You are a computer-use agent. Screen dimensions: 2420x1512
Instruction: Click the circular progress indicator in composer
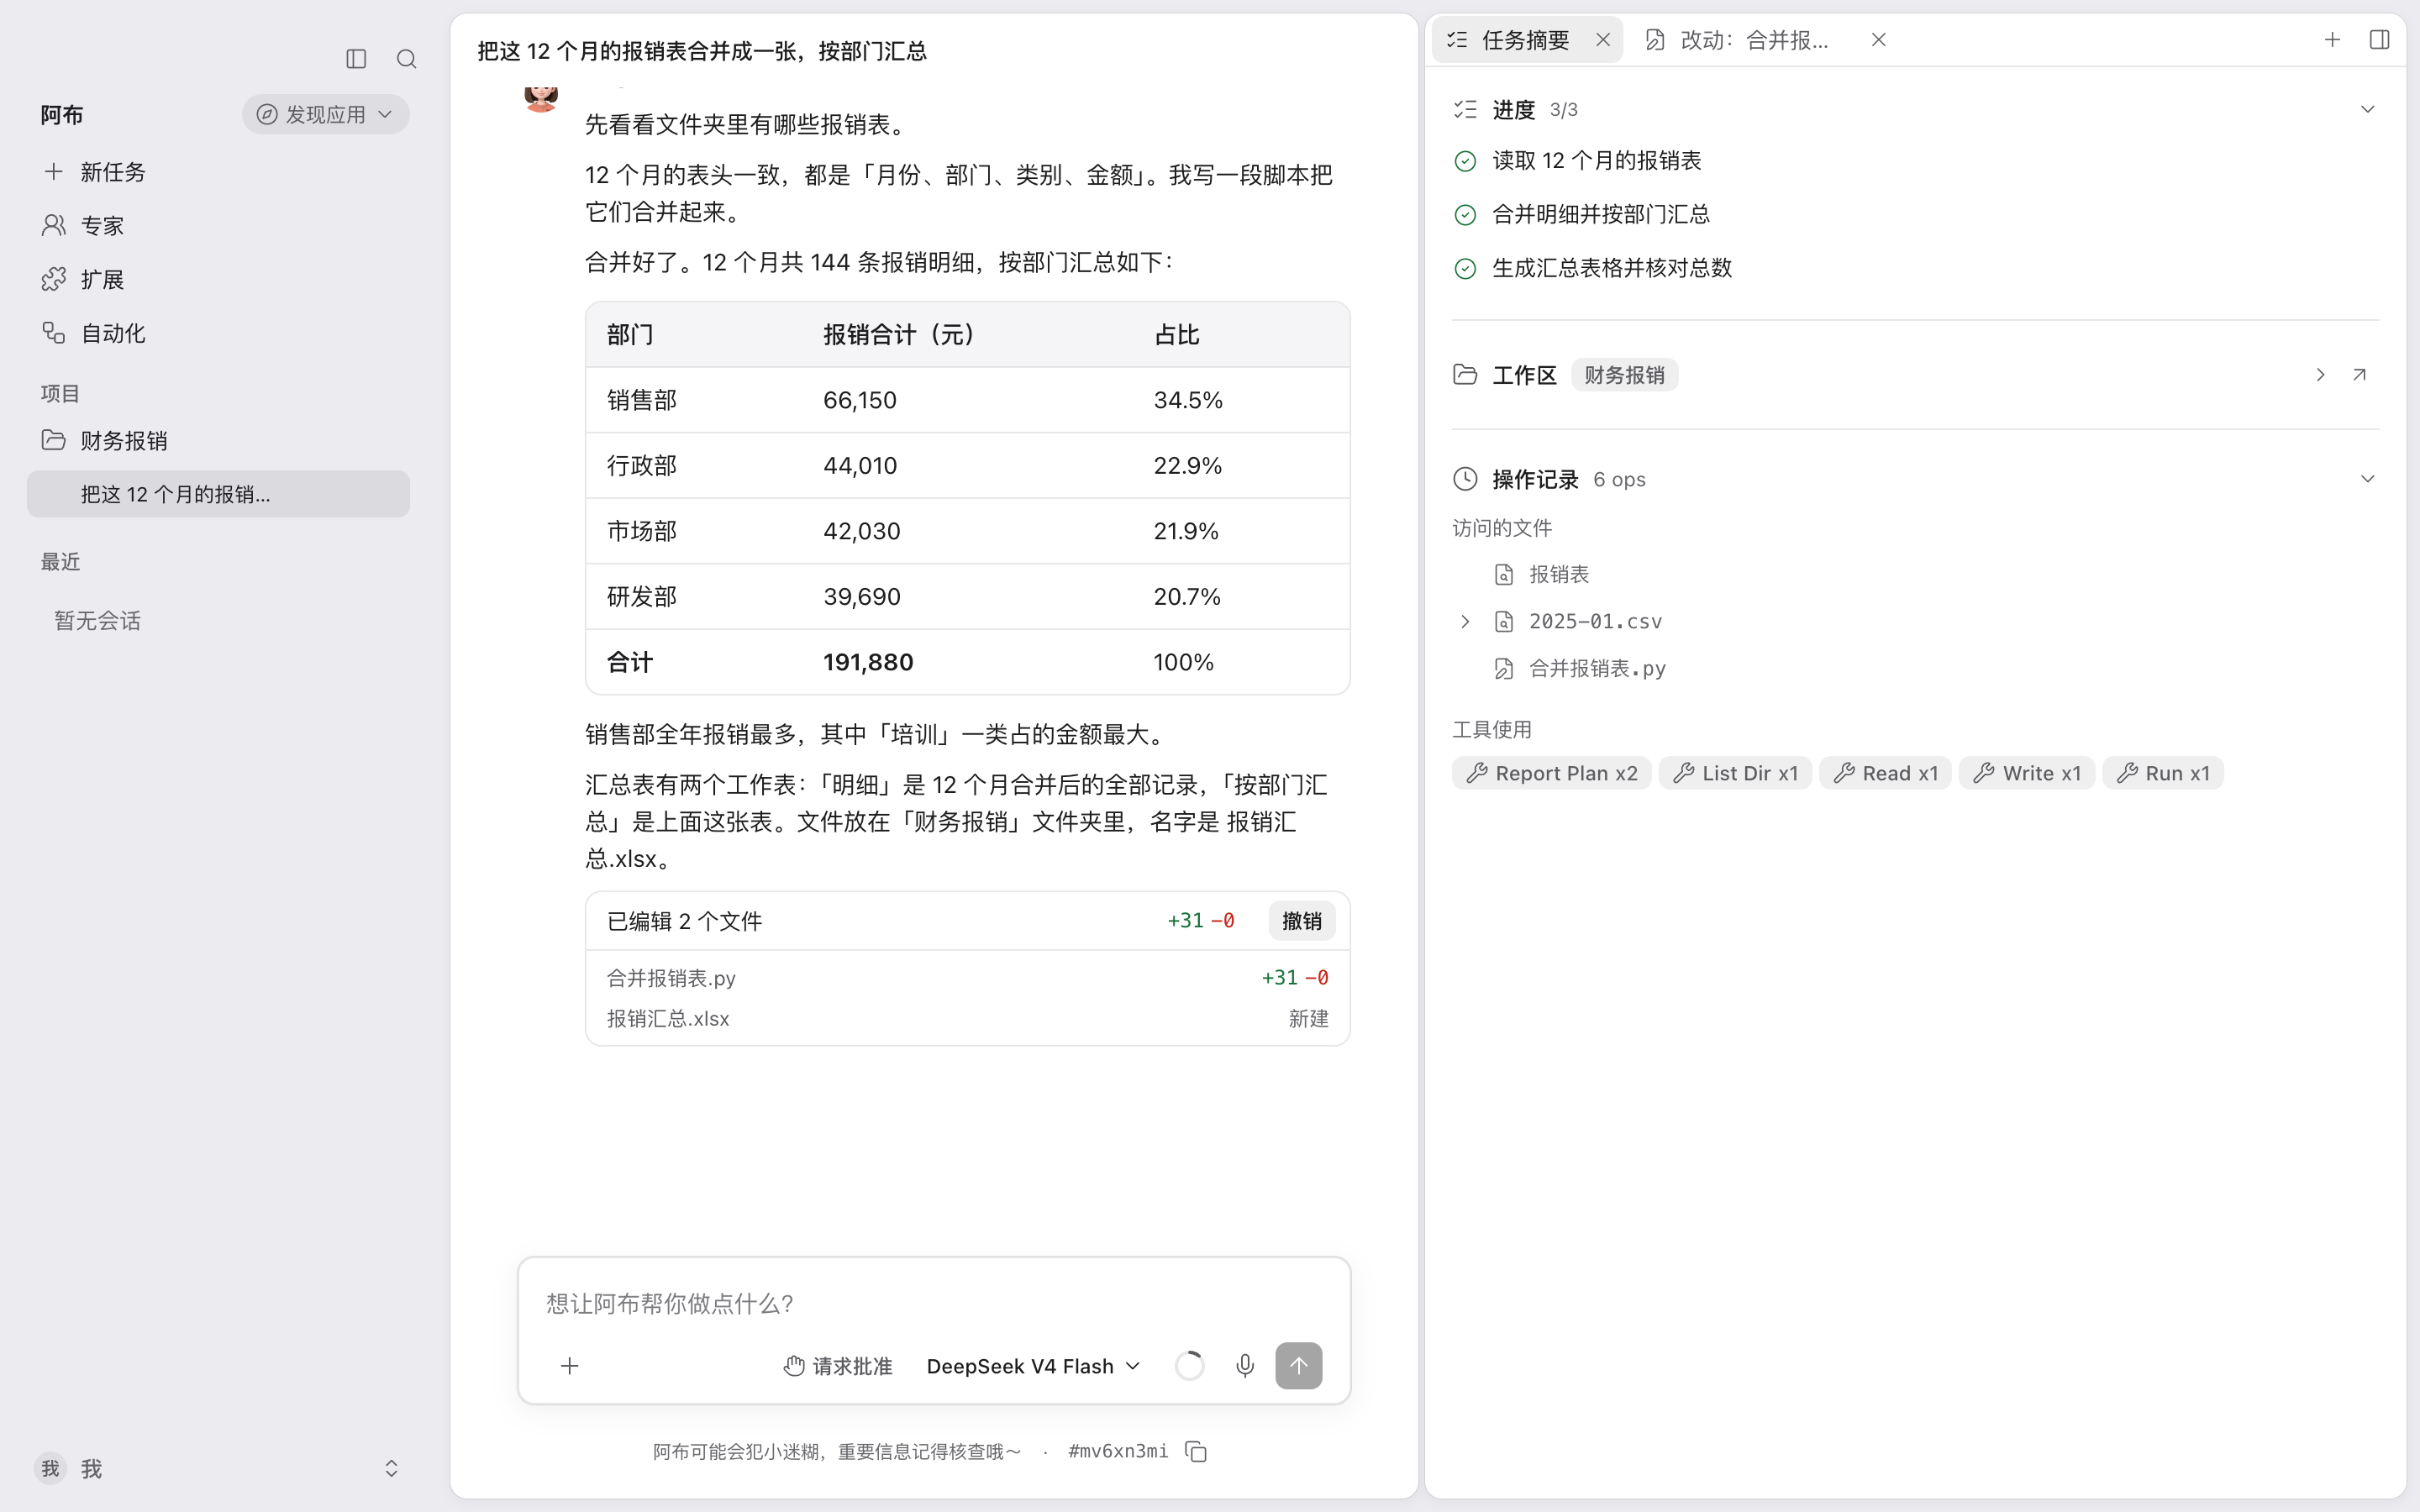1189,1366
